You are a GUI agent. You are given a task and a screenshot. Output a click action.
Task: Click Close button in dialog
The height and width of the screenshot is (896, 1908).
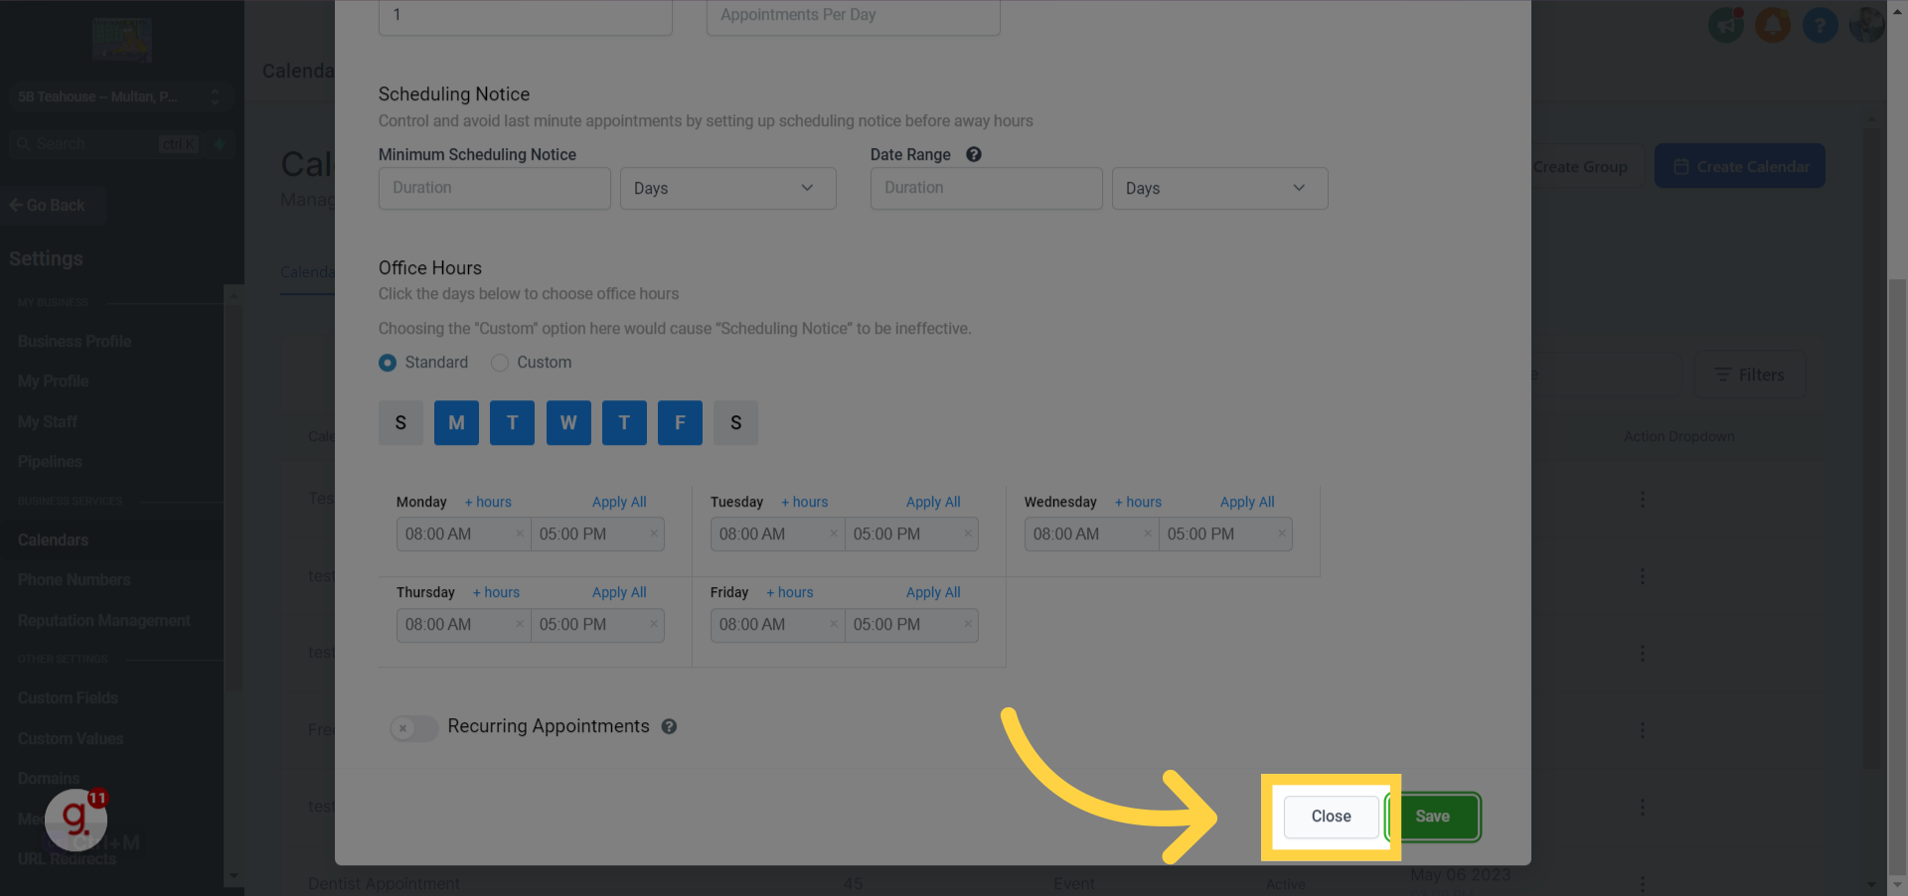1331,817
